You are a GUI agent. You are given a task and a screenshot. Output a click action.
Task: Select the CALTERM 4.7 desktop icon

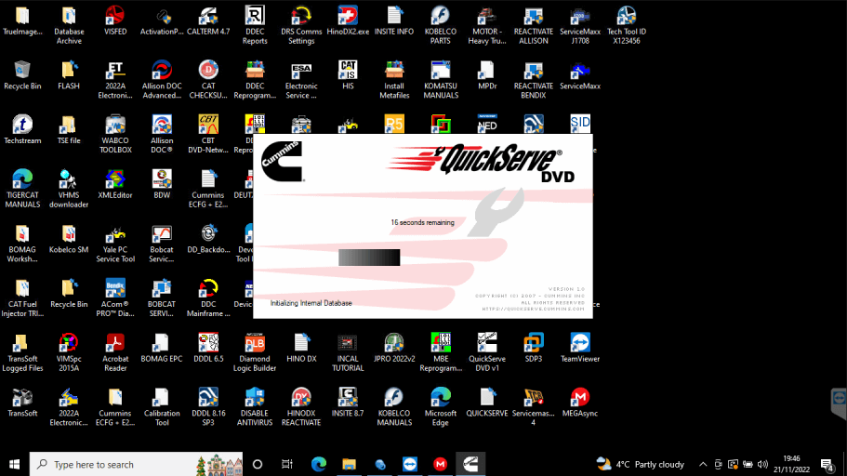click(208, 17)
